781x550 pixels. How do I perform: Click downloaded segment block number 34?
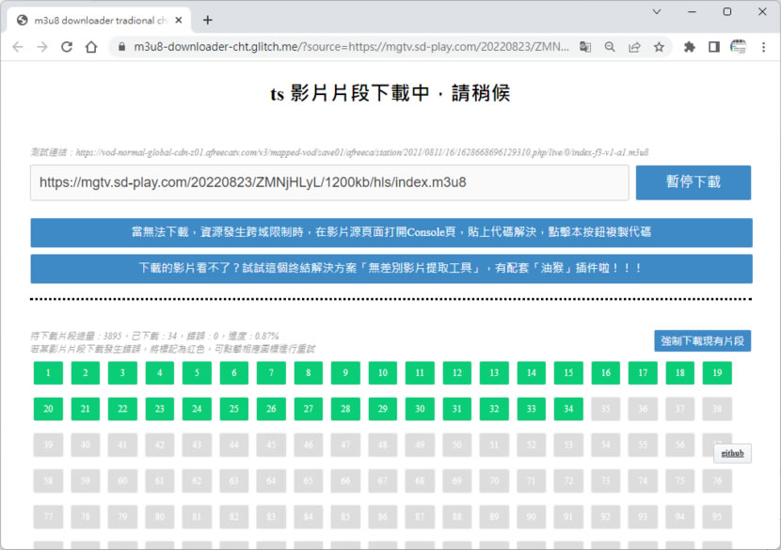click(567, 409)
